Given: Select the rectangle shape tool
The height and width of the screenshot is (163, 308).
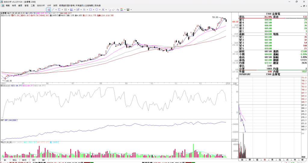Looking at the screenshot, I should point(90,10).
